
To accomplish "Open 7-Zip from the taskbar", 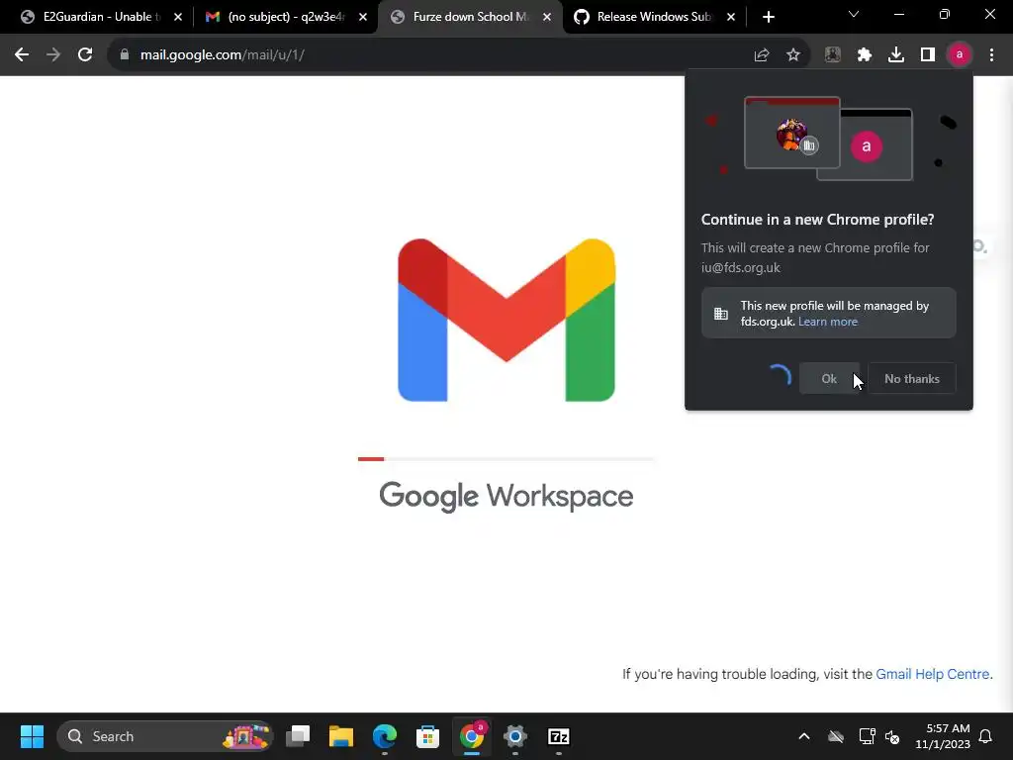I will [558, 736].
